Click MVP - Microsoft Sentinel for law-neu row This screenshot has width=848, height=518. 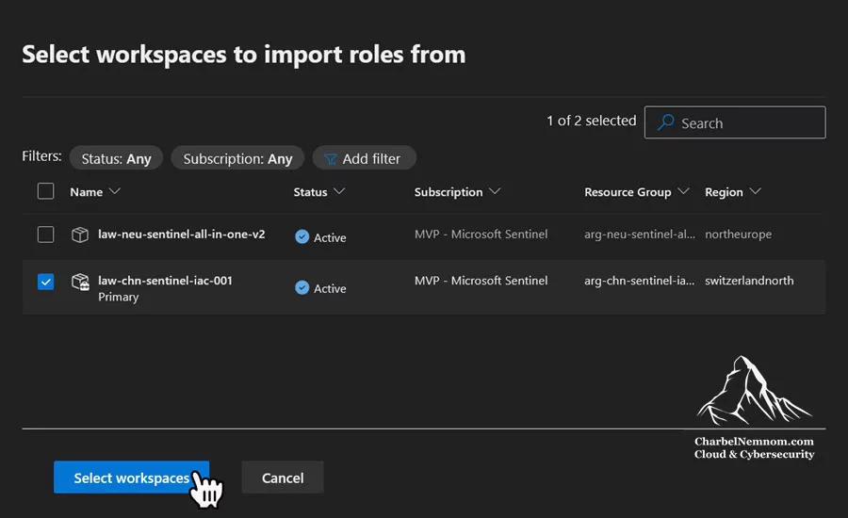[481, 235]
